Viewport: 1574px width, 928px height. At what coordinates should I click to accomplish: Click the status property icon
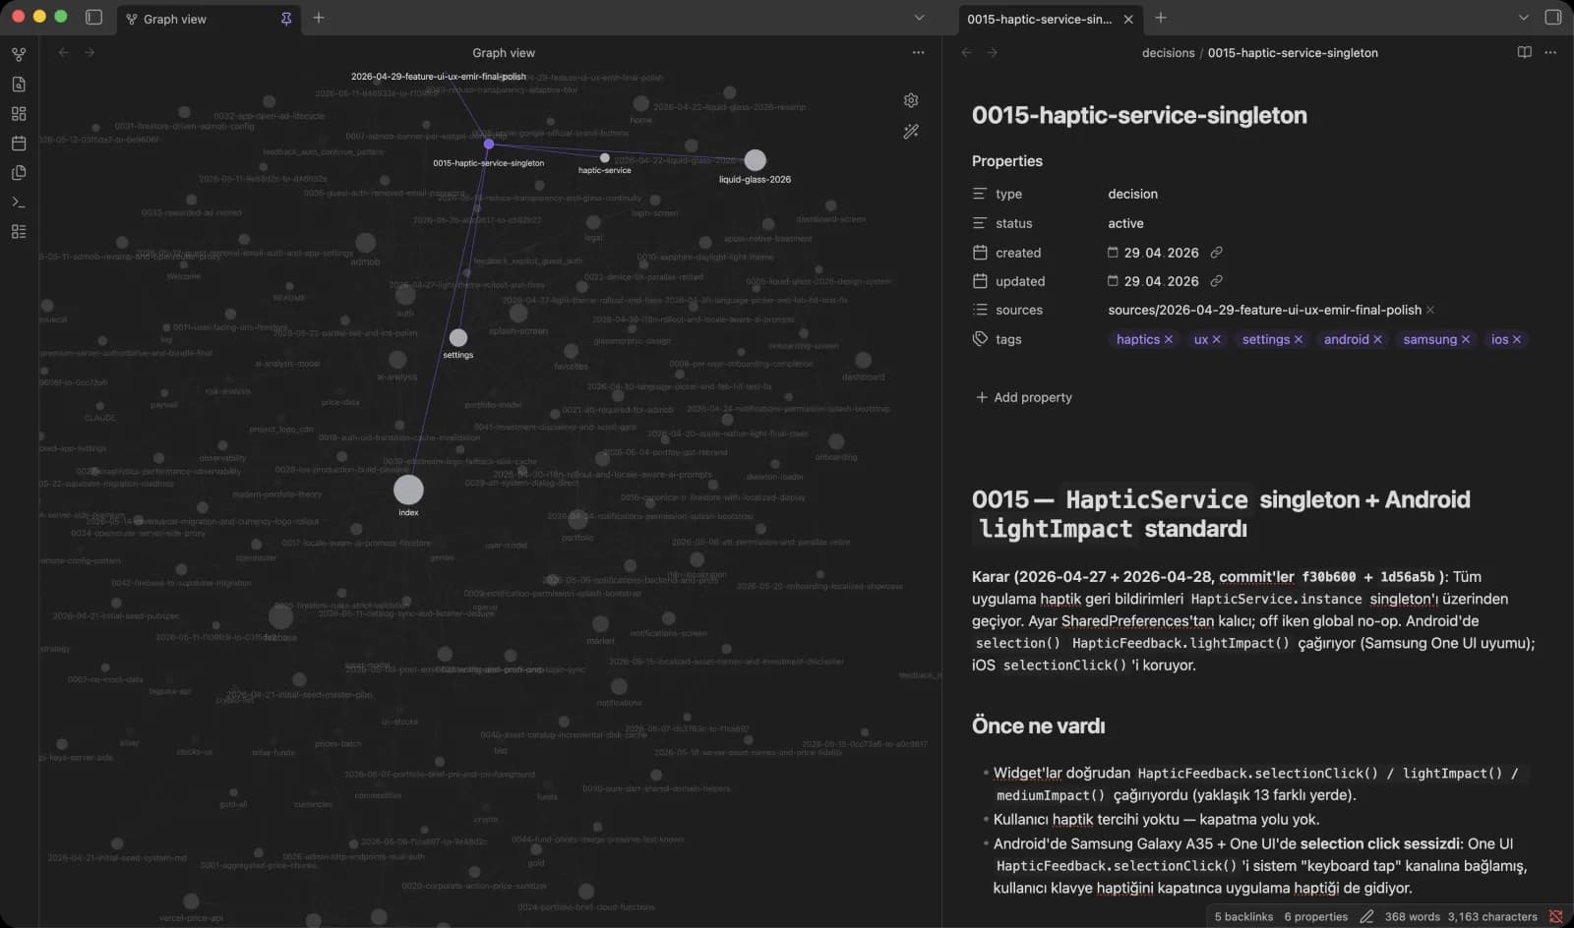point(980,223)
